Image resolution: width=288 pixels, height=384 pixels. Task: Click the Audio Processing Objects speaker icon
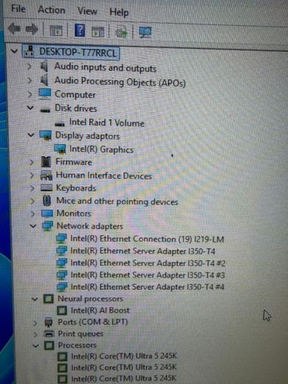tap(45, 80)
